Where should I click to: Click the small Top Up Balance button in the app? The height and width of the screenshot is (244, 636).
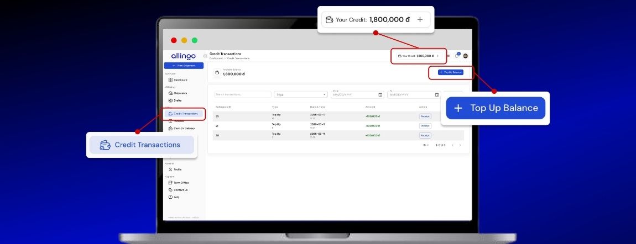click(450, 72)
